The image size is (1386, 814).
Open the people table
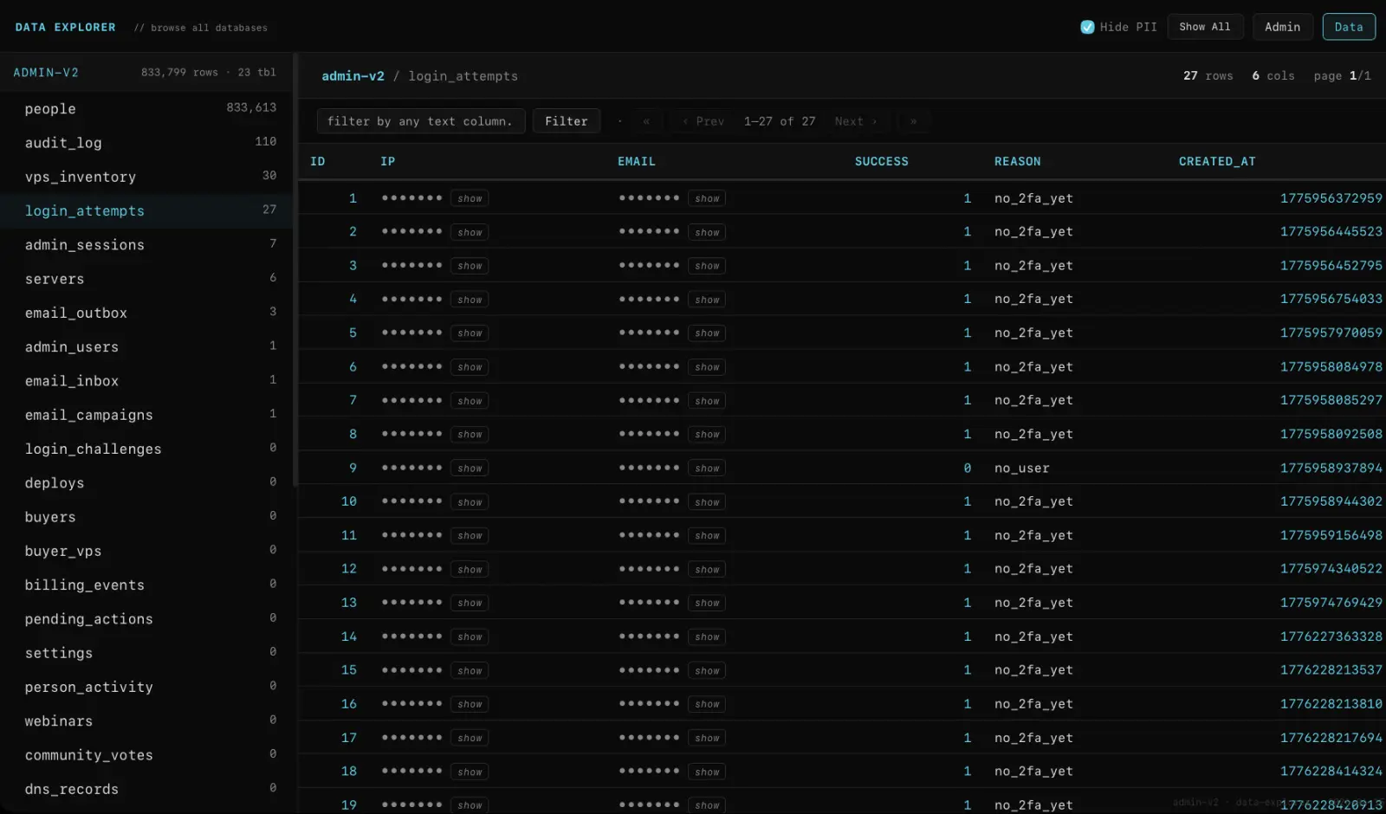(49, 108)
